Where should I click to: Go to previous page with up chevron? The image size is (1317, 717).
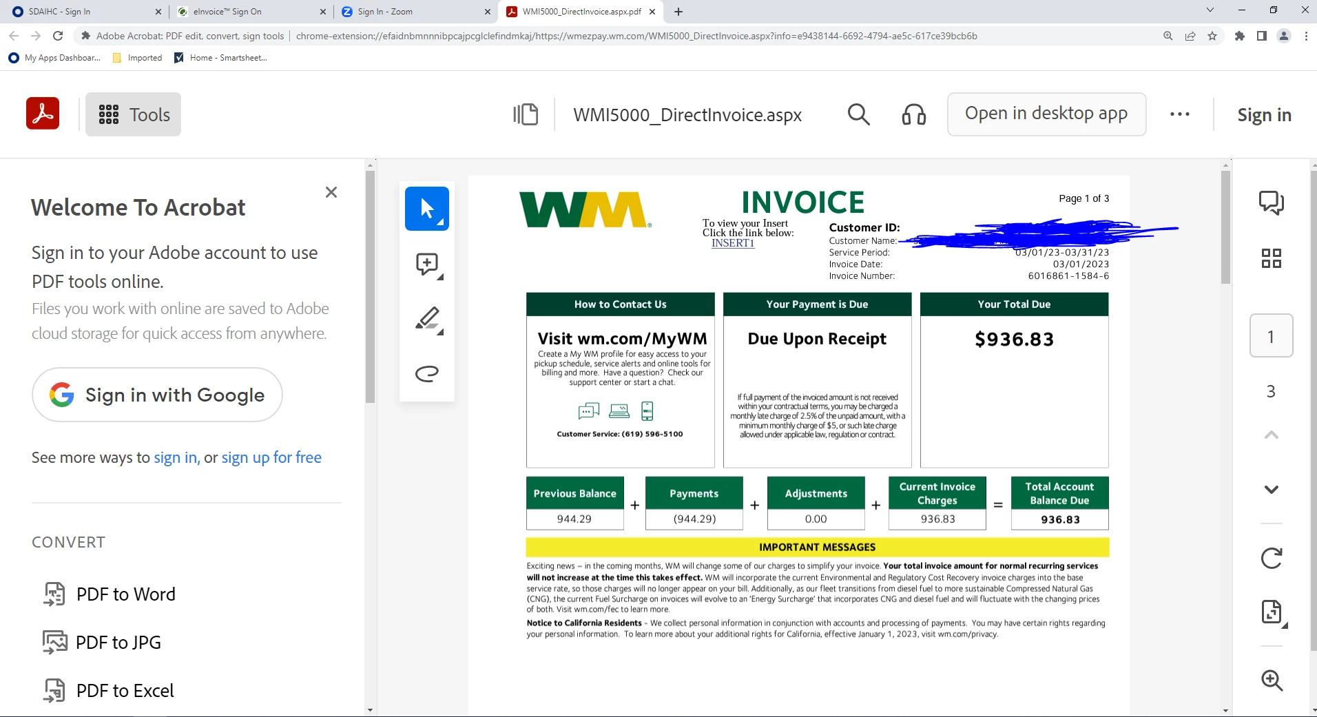(1272, 435)
